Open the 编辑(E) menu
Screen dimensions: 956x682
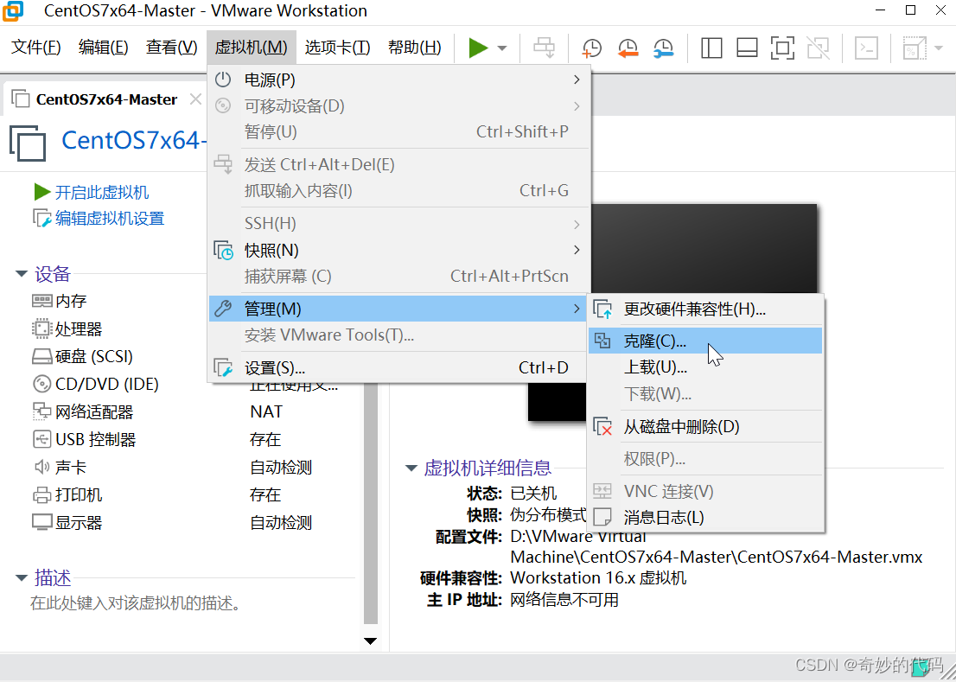point(103,48)
